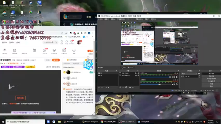Open the File menu in OBS

pos(100,19)
